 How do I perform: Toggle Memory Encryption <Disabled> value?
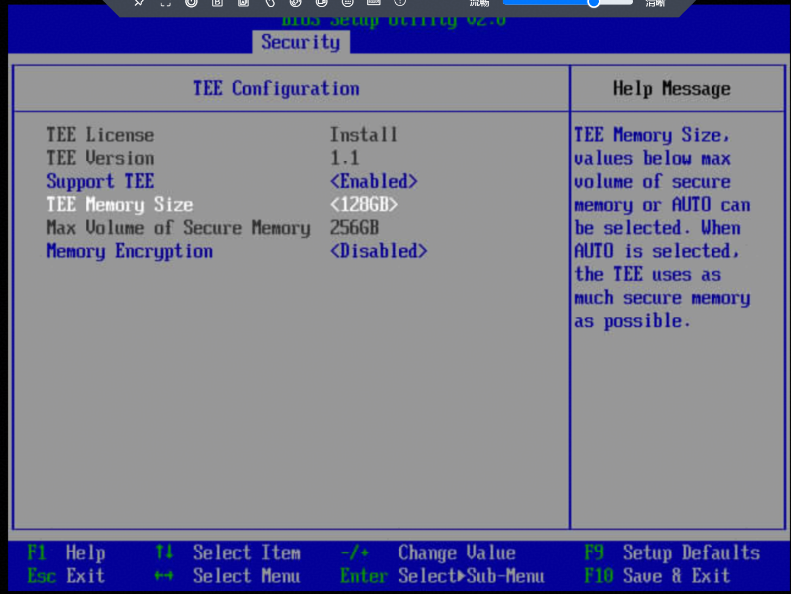click(x=378, y=251)
